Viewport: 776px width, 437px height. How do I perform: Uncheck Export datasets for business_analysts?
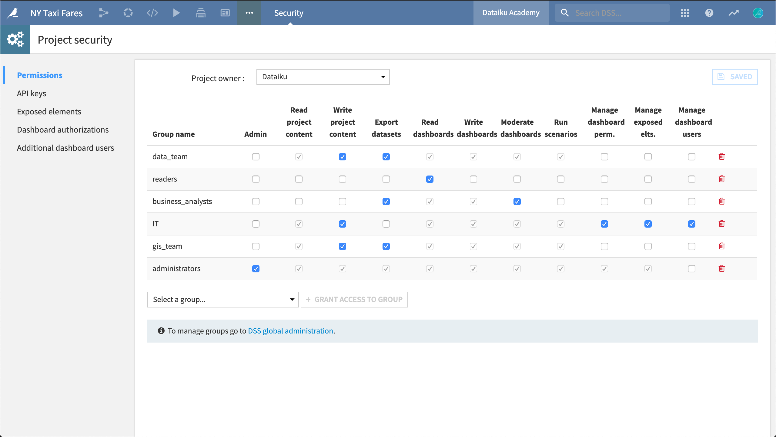[386, 202]
